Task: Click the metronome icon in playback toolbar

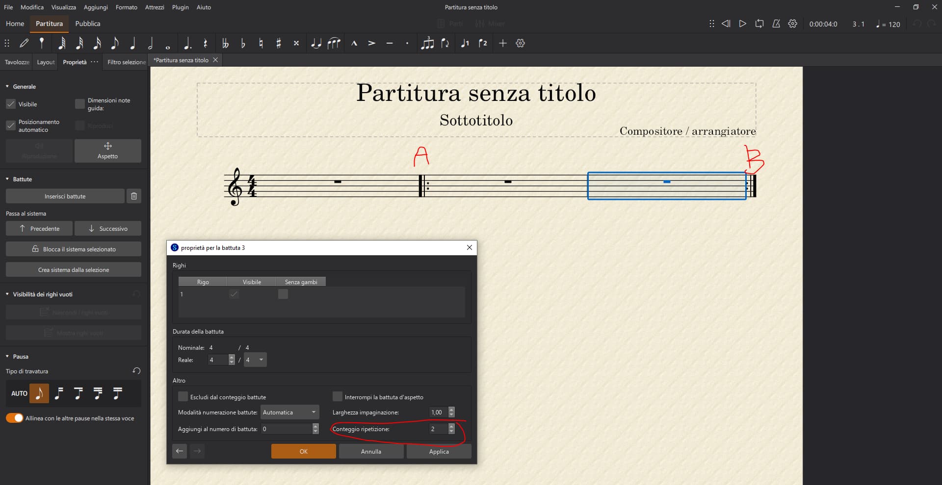Action: click(x=776, y=24)
